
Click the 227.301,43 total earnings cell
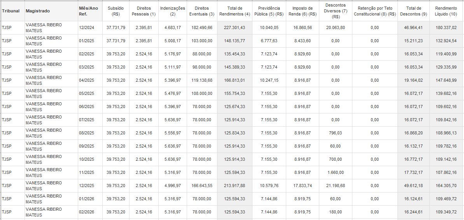[235, 27]
